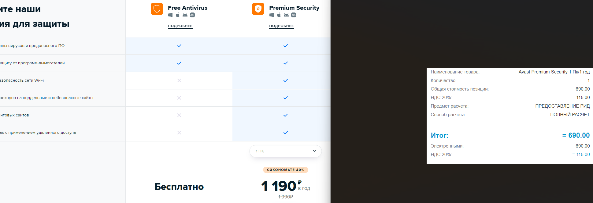Click Free Antivirus cross in Wi-Fi security row
This screenshot has width=593, height=203.
(179, 80)
